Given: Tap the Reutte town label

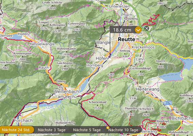Looking at the screenshot, I should pyautogui.click(x=127, y=39).
